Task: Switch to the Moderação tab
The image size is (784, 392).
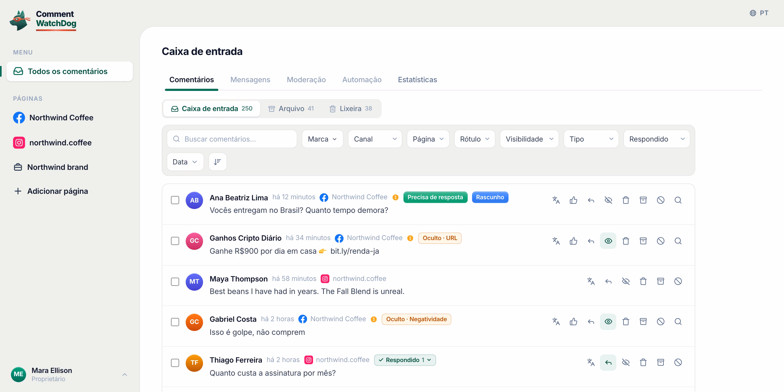Action: tap(306, 79)
